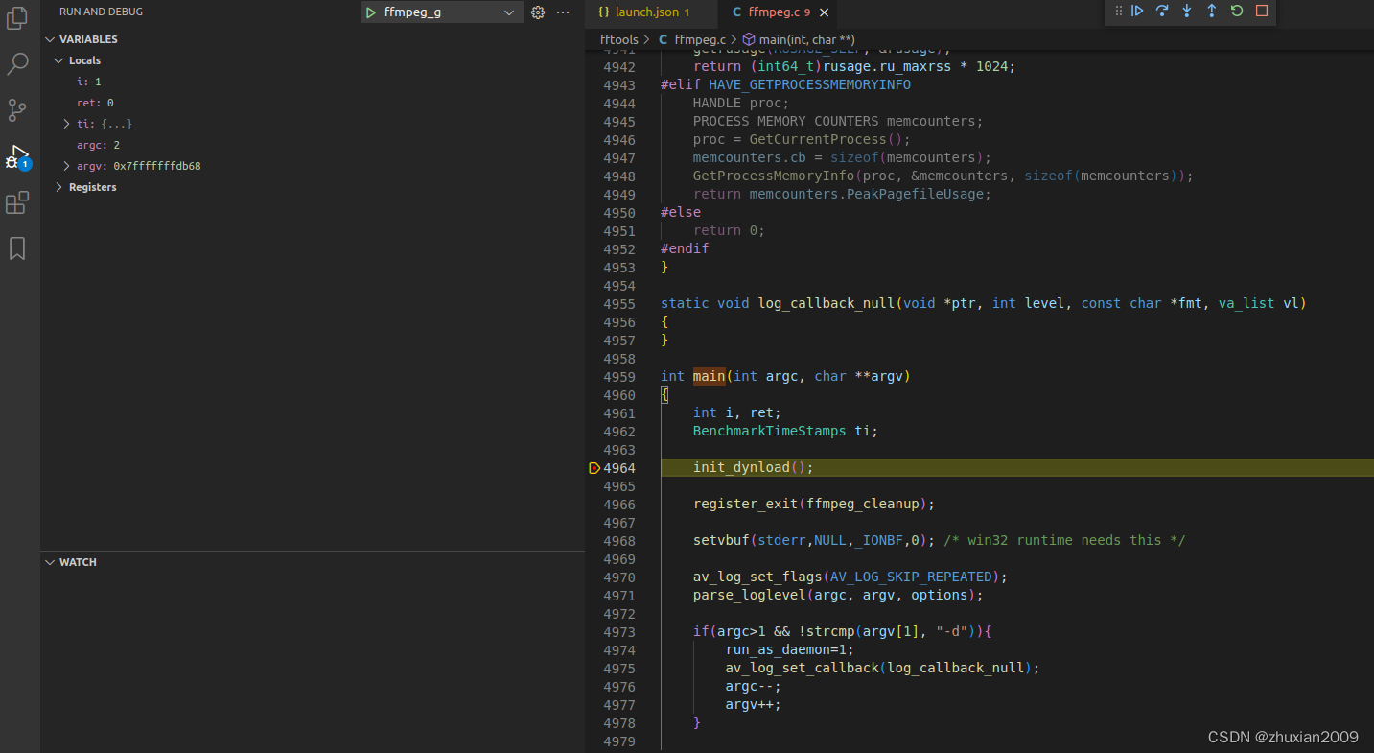Expand the Registers section

point(61,186)
